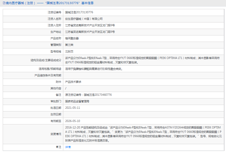Image resolution: width=226 pixels, height=152 pixels.
Task: Click the 注册人名称 row label
Action: point(55,19)
